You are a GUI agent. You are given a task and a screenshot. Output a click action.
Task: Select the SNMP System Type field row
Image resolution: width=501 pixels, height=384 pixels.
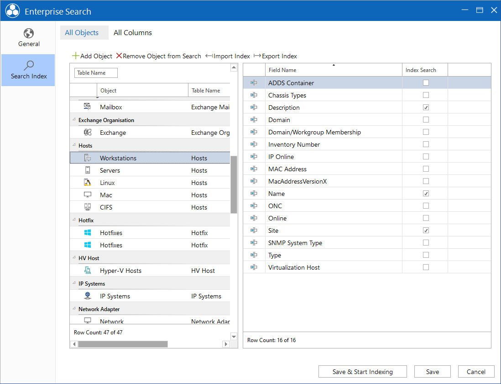367,243
